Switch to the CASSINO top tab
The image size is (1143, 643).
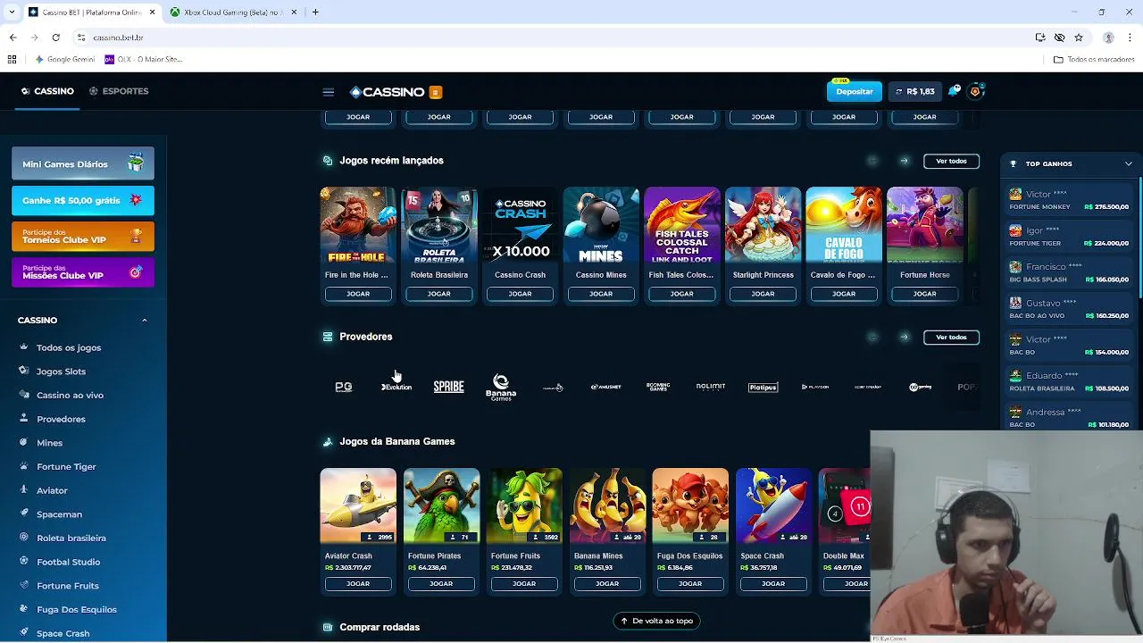pyautogui.click(x=47, y=91)
